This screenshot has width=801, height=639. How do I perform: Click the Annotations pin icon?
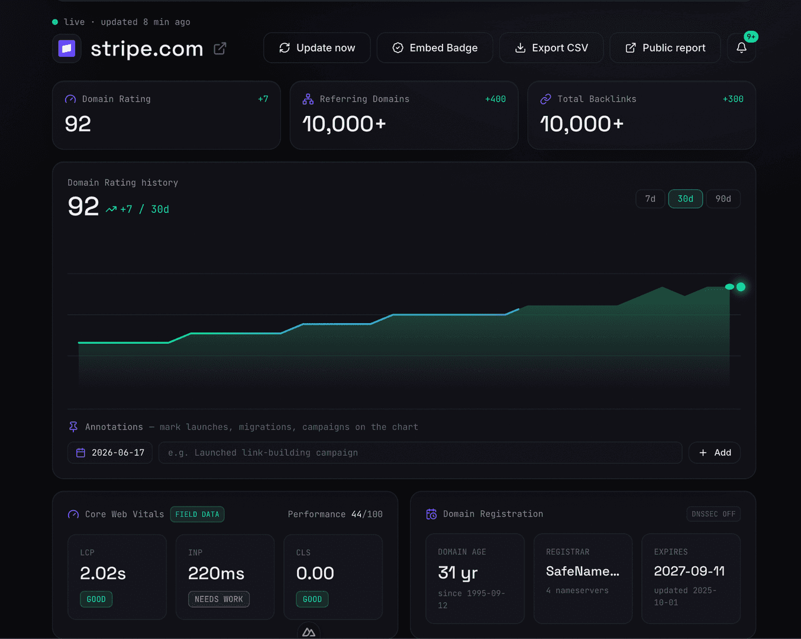(73, 427)
